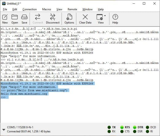This screenshot has width=160, height=136.
Task: Open a file with the Open icon
Action: (14, 17)
